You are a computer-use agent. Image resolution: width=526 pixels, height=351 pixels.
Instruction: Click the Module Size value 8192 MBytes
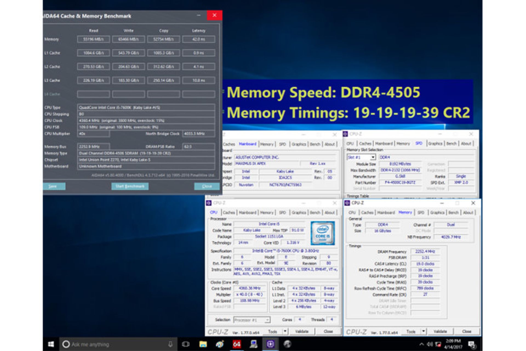pos(400,164)
